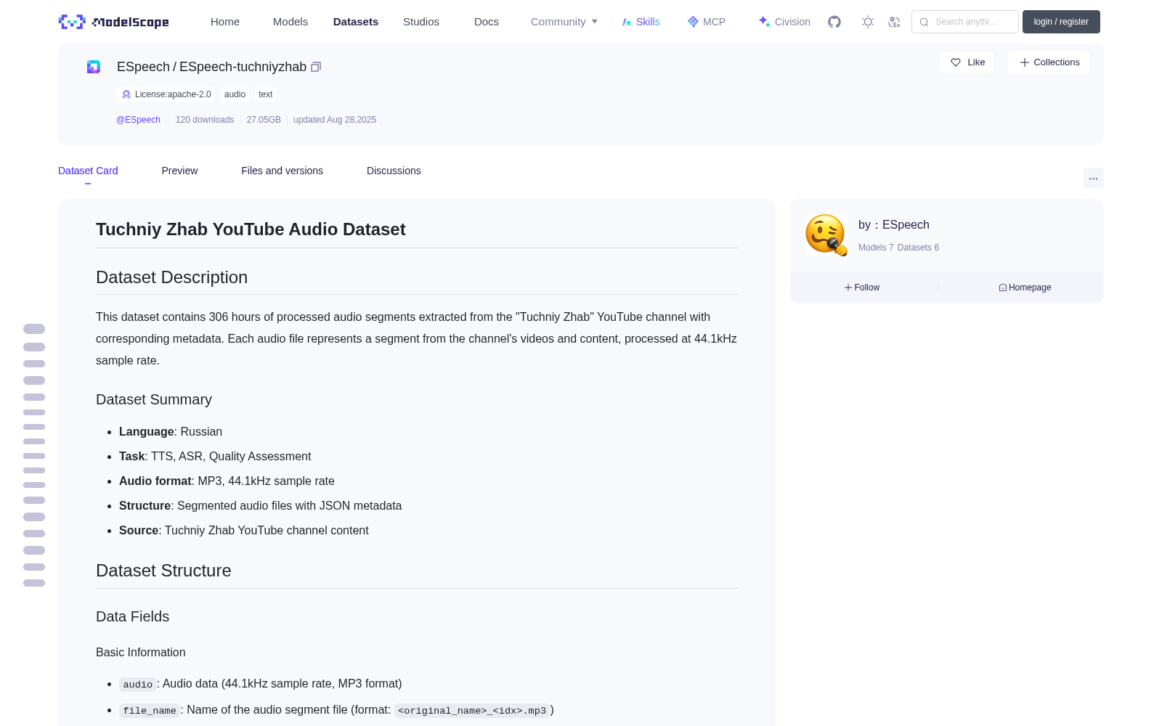Screen dimensions: 1162x726
Task: Expand the Community dropdown menu
Action: 564,22
